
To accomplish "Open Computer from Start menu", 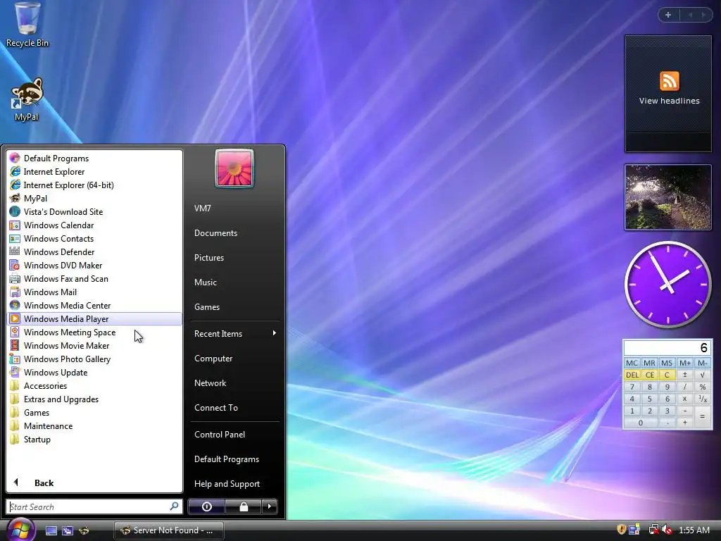I will pos(234,359).
